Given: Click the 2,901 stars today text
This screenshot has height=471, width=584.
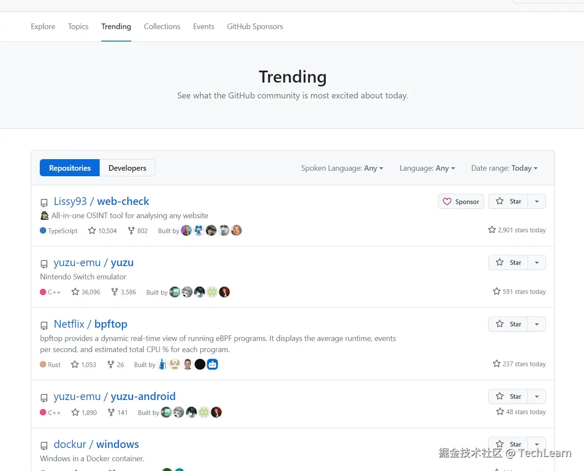Looking at the screenshot, I should 517,230.
